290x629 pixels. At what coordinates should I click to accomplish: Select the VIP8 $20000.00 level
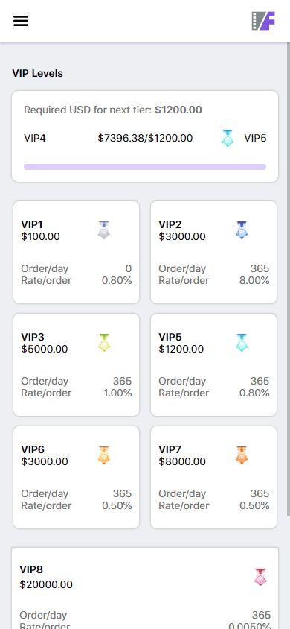[145, 588]
